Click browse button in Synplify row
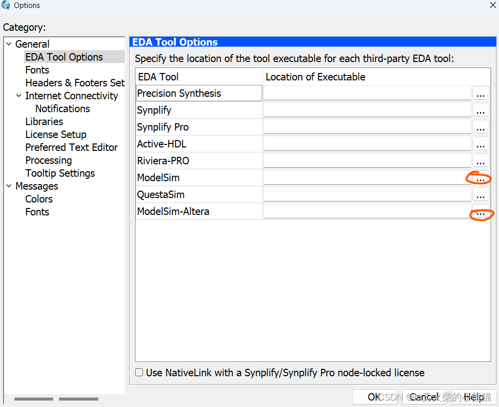Viewport: 499px width, 407px height. pyautogui.click(x=480, y=110)
